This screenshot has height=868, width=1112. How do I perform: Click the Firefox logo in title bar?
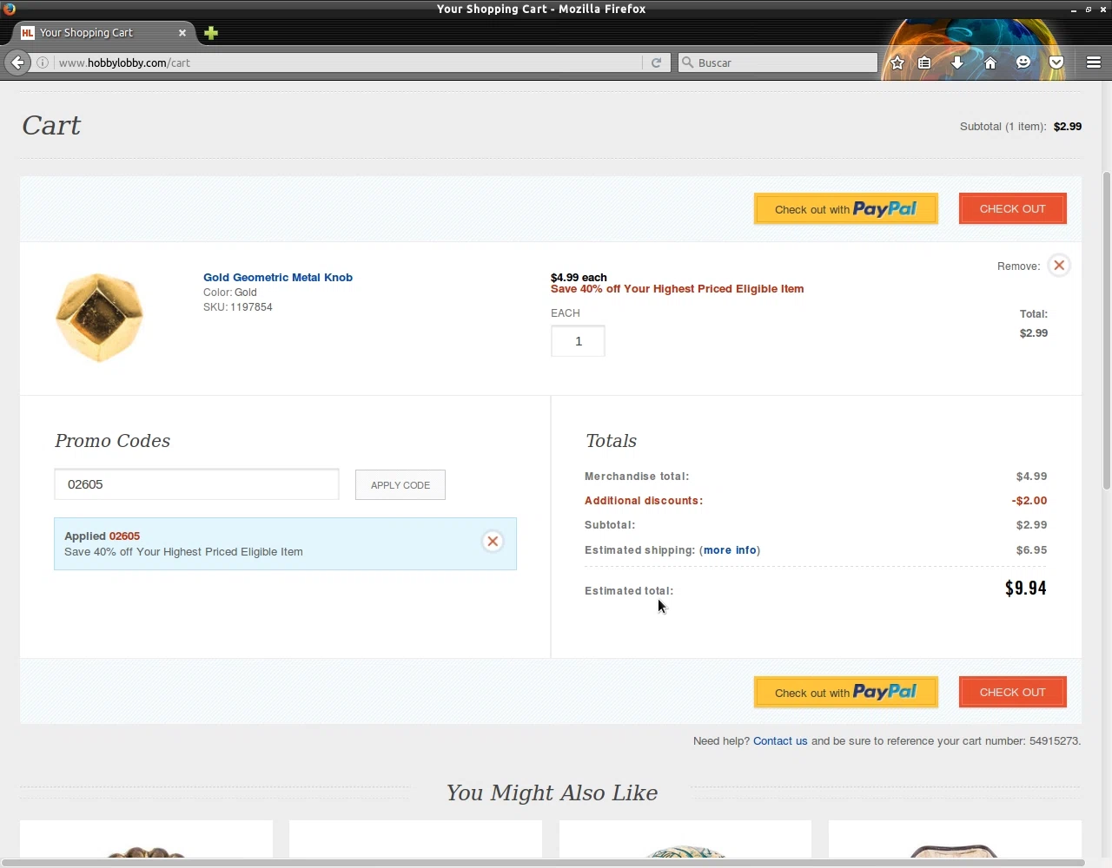[9, 9]
